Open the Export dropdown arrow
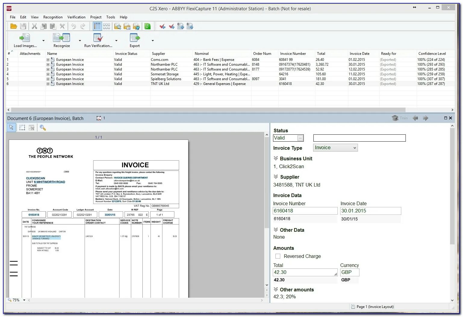463x317 pixels. [153, 41]
